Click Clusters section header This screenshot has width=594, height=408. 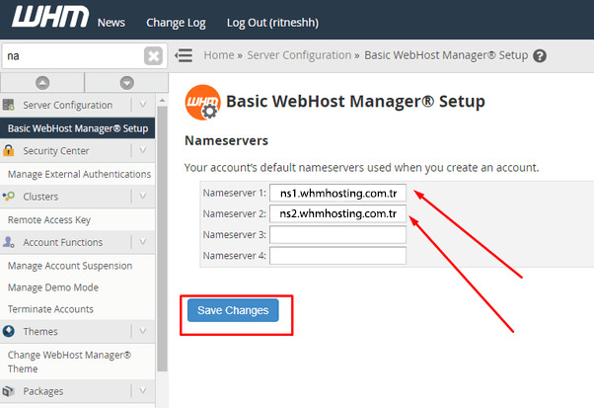coord(77,197)
